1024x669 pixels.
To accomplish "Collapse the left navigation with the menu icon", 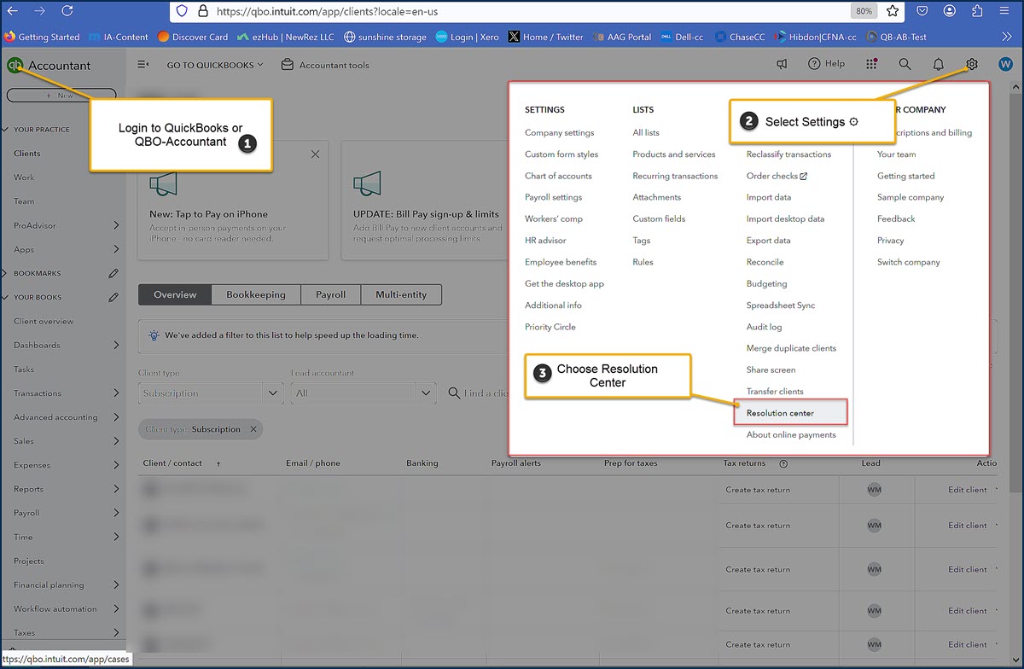I will pos(143,65).
